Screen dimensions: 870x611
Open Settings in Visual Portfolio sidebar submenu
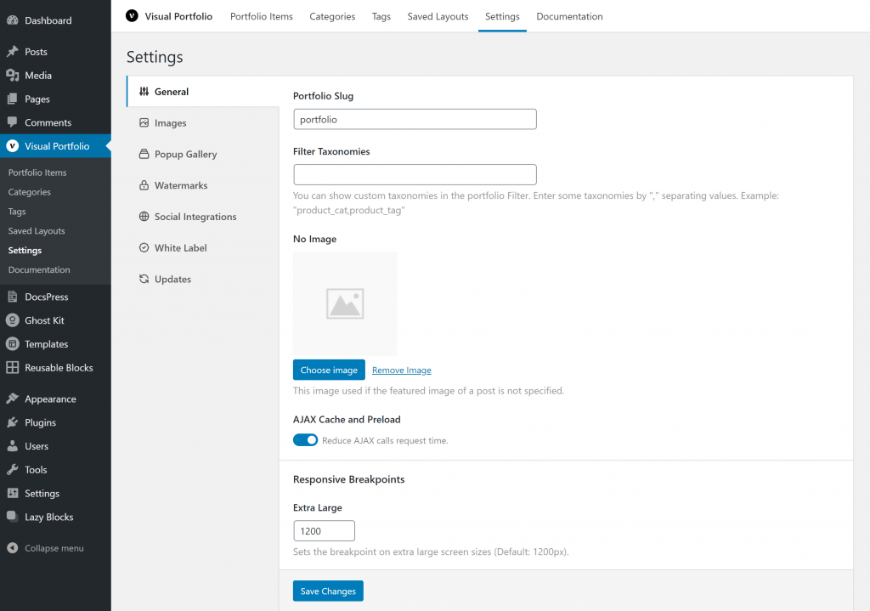point(25,251)
